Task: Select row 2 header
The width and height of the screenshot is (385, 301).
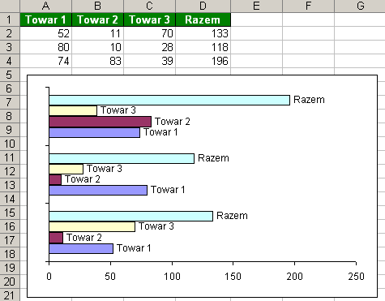Action: pyautogui.click(x=10, y=33)
